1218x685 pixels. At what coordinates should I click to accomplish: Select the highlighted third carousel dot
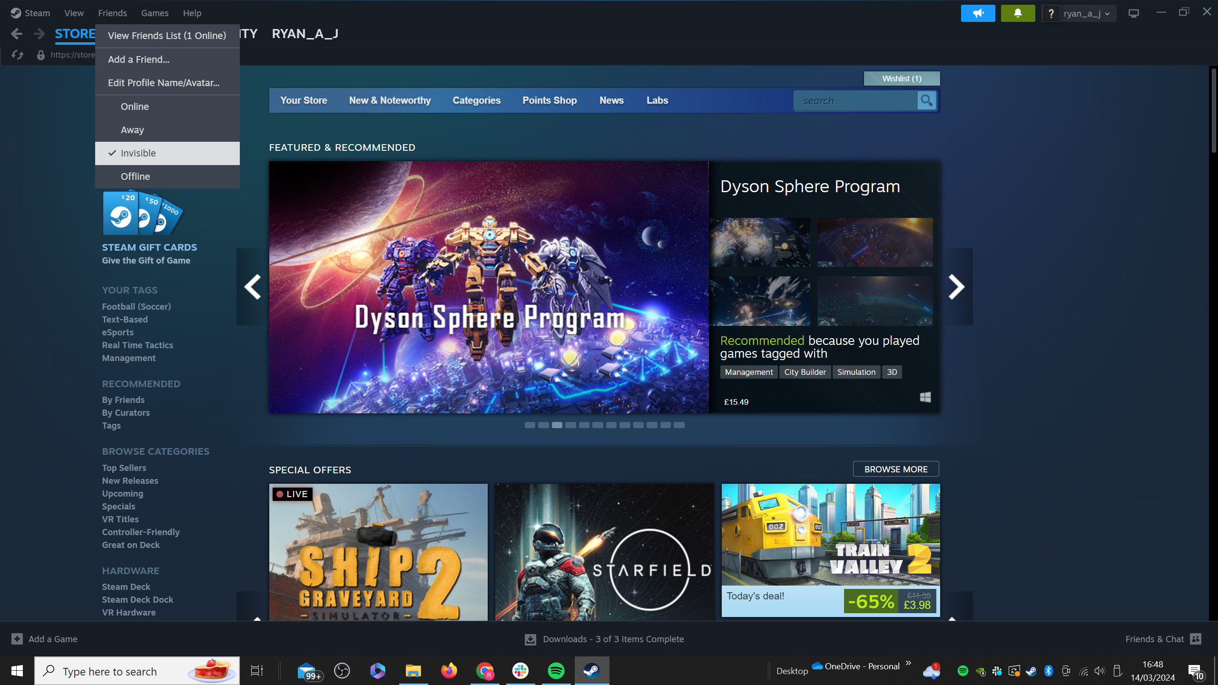pos(557,425)
